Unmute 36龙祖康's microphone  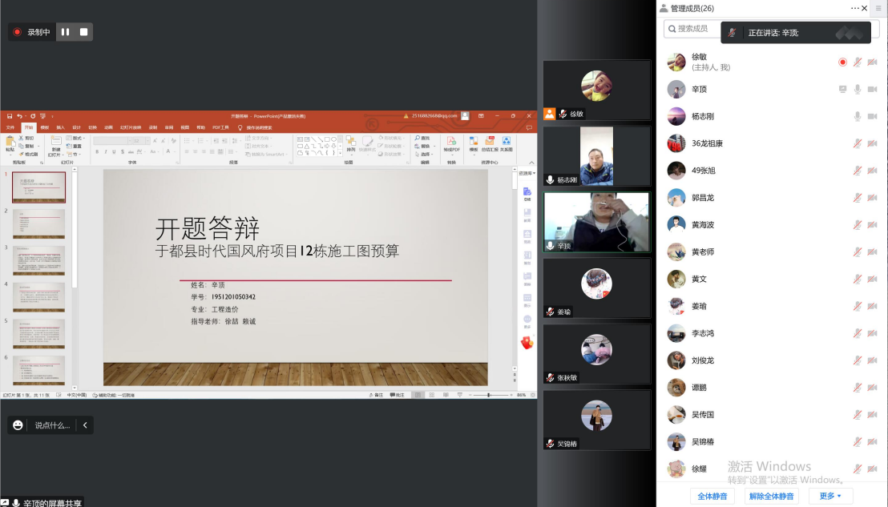point(858,143)
